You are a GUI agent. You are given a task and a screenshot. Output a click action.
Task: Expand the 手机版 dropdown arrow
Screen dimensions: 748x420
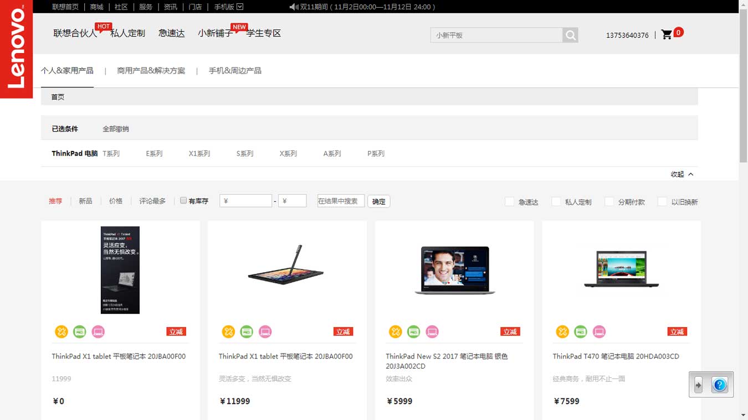pos(240,7)
